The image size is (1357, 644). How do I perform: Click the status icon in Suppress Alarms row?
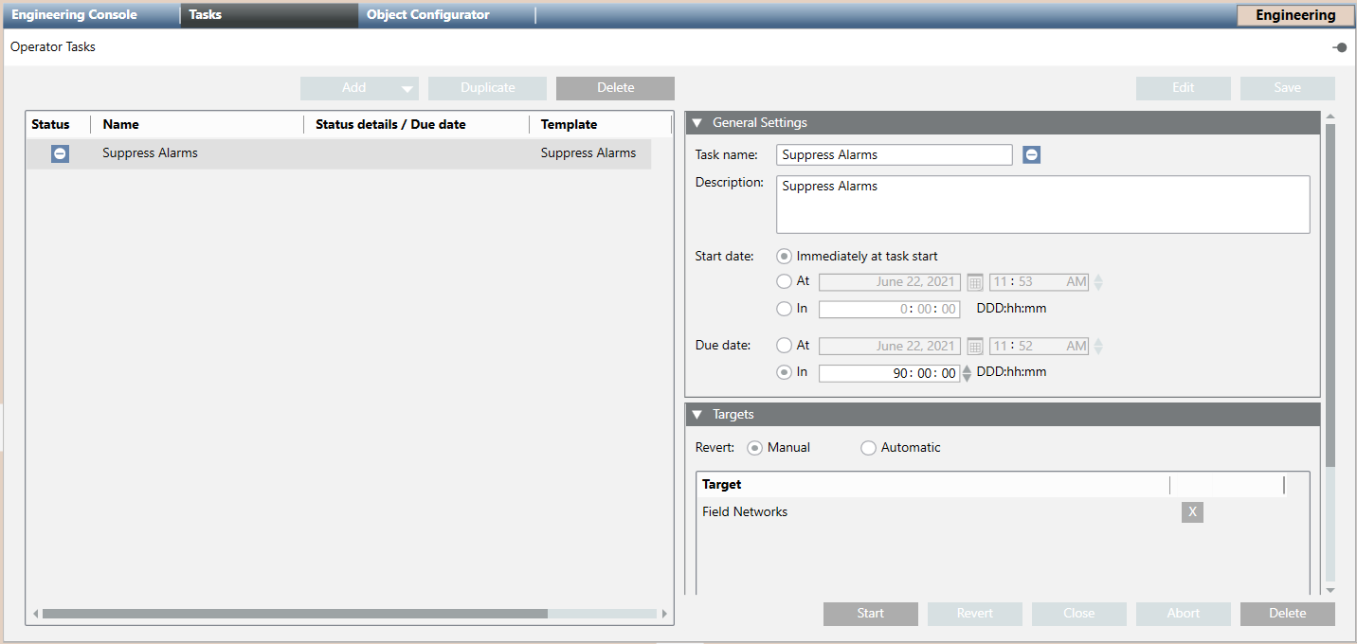click(x=60, y=153)
